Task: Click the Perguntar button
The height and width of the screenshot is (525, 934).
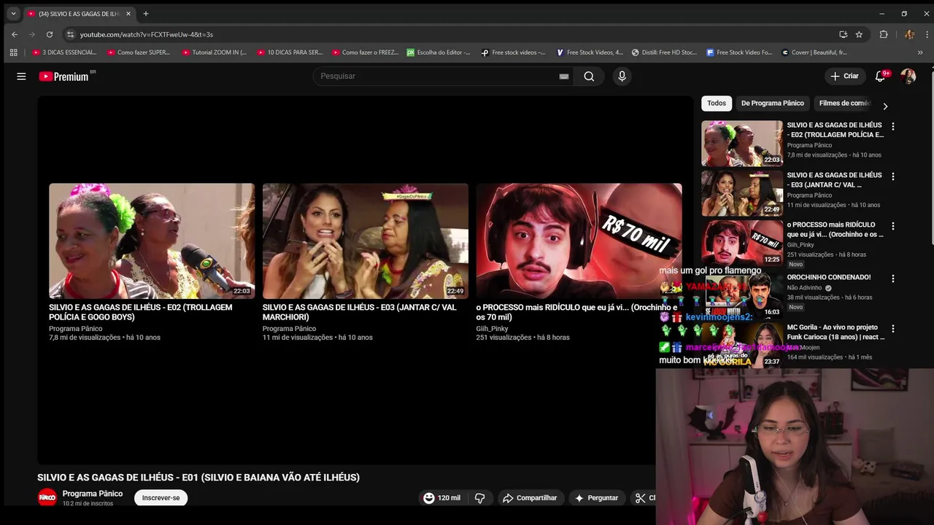Action: [596, 498]
